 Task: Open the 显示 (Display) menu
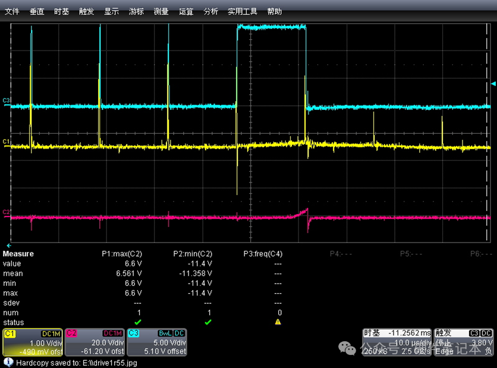click(111, 11)
